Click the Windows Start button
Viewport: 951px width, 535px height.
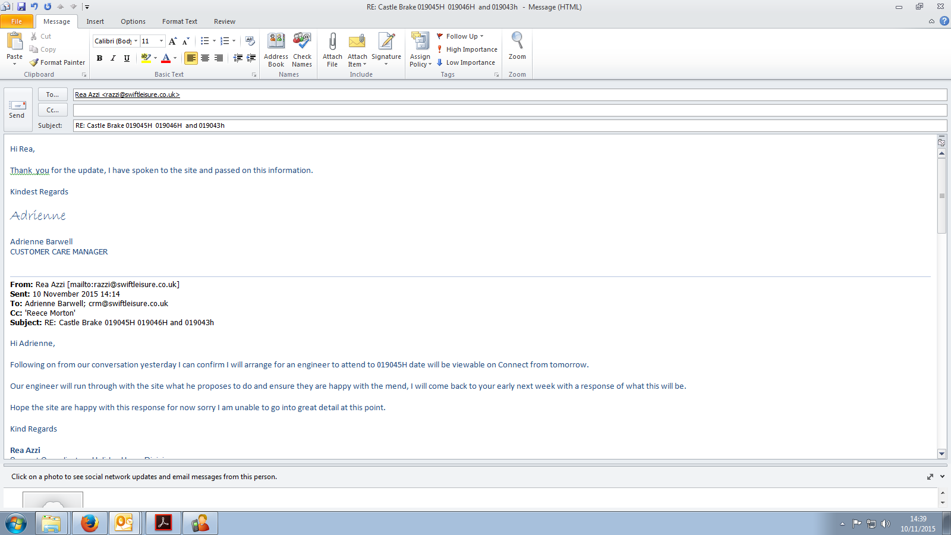tap(16, 523)
